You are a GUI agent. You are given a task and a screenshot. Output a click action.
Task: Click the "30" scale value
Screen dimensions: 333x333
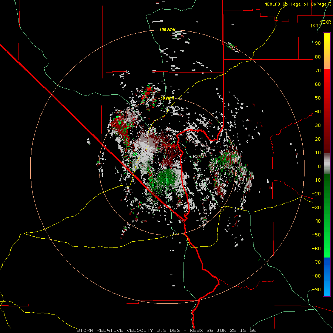318,125
